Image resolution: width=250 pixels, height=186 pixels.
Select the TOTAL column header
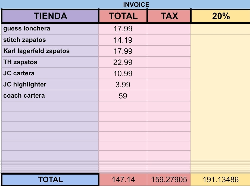[123, 16]
